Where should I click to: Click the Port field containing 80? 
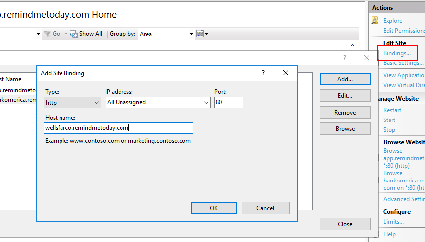pyautogui.click(x=228, y=103)
